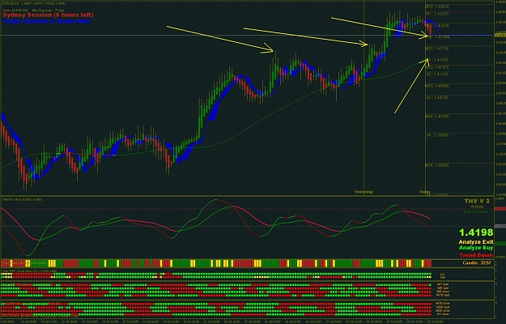Click the green Analyze Buy signal text

476,248
